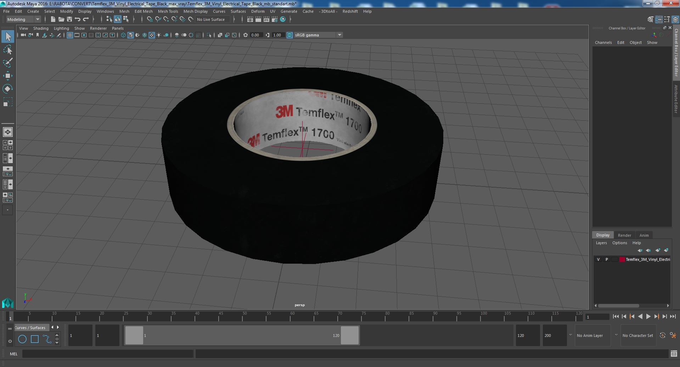
Task: Click the layer list horizontal scrollbar
Action: [619, 305]
